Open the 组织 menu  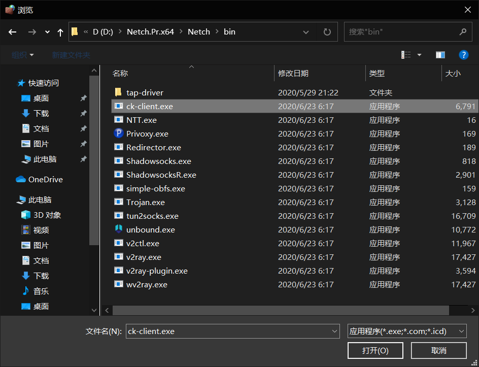coord(23,55)
